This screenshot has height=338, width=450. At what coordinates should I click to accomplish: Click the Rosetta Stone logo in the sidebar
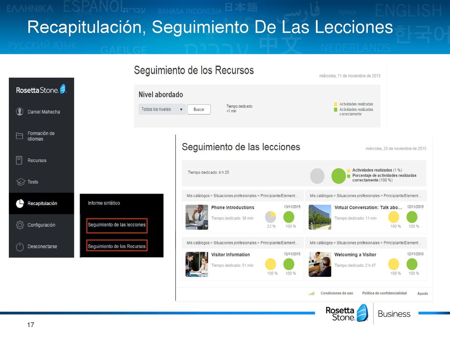(41, 89)
